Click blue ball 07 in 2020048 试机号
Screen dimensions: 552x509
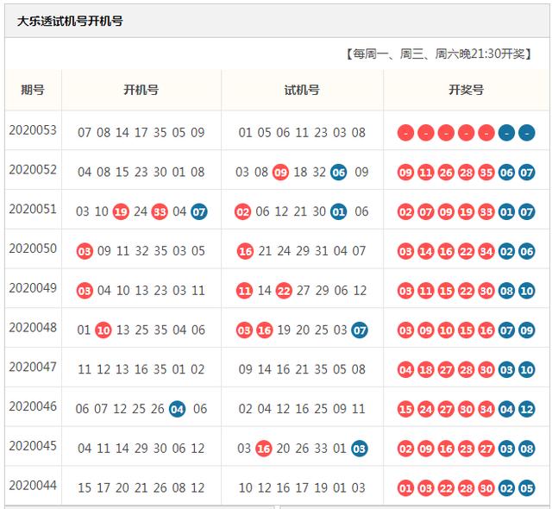(x=360, y=330)
